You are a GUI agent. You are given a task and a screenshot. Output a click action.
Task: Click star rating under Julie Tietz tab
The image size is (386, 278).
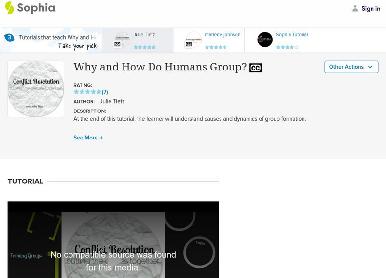pyautogui.click(x=144, y=47)
